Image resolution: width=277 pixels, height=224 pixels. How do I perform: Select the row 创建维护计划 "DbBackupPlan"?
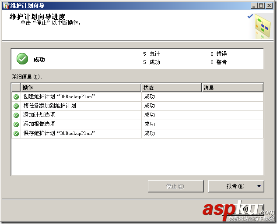(x=137, y=97)
